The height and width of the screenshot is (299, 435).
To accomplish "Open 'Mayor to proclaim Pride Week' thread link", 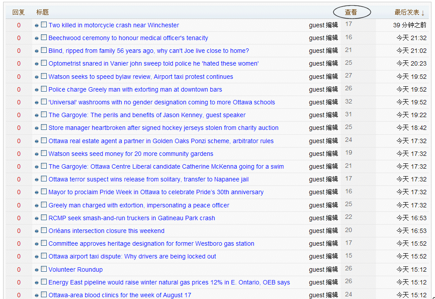I will coord(156,192).
